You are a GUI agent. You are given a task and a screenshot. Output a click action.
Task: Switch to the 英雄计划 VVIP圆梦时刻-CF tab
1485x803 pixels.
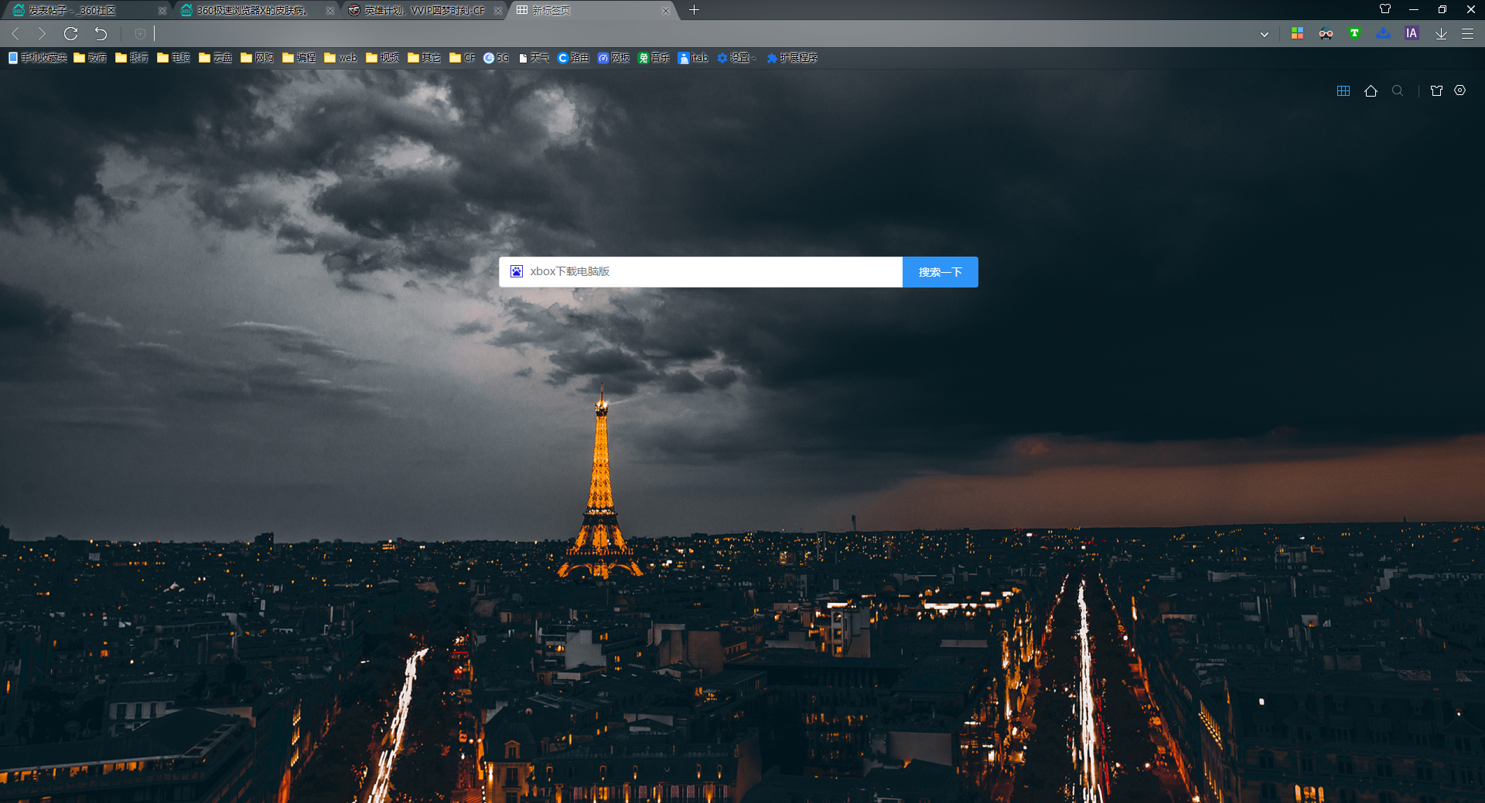425,11
